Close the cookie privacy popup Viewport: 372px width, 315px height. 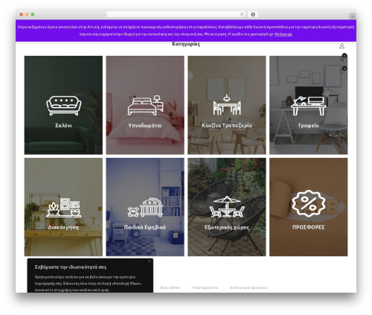click(x=150, y=261)
